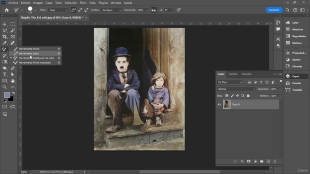Select the Frame tool

tap(13, 37)
